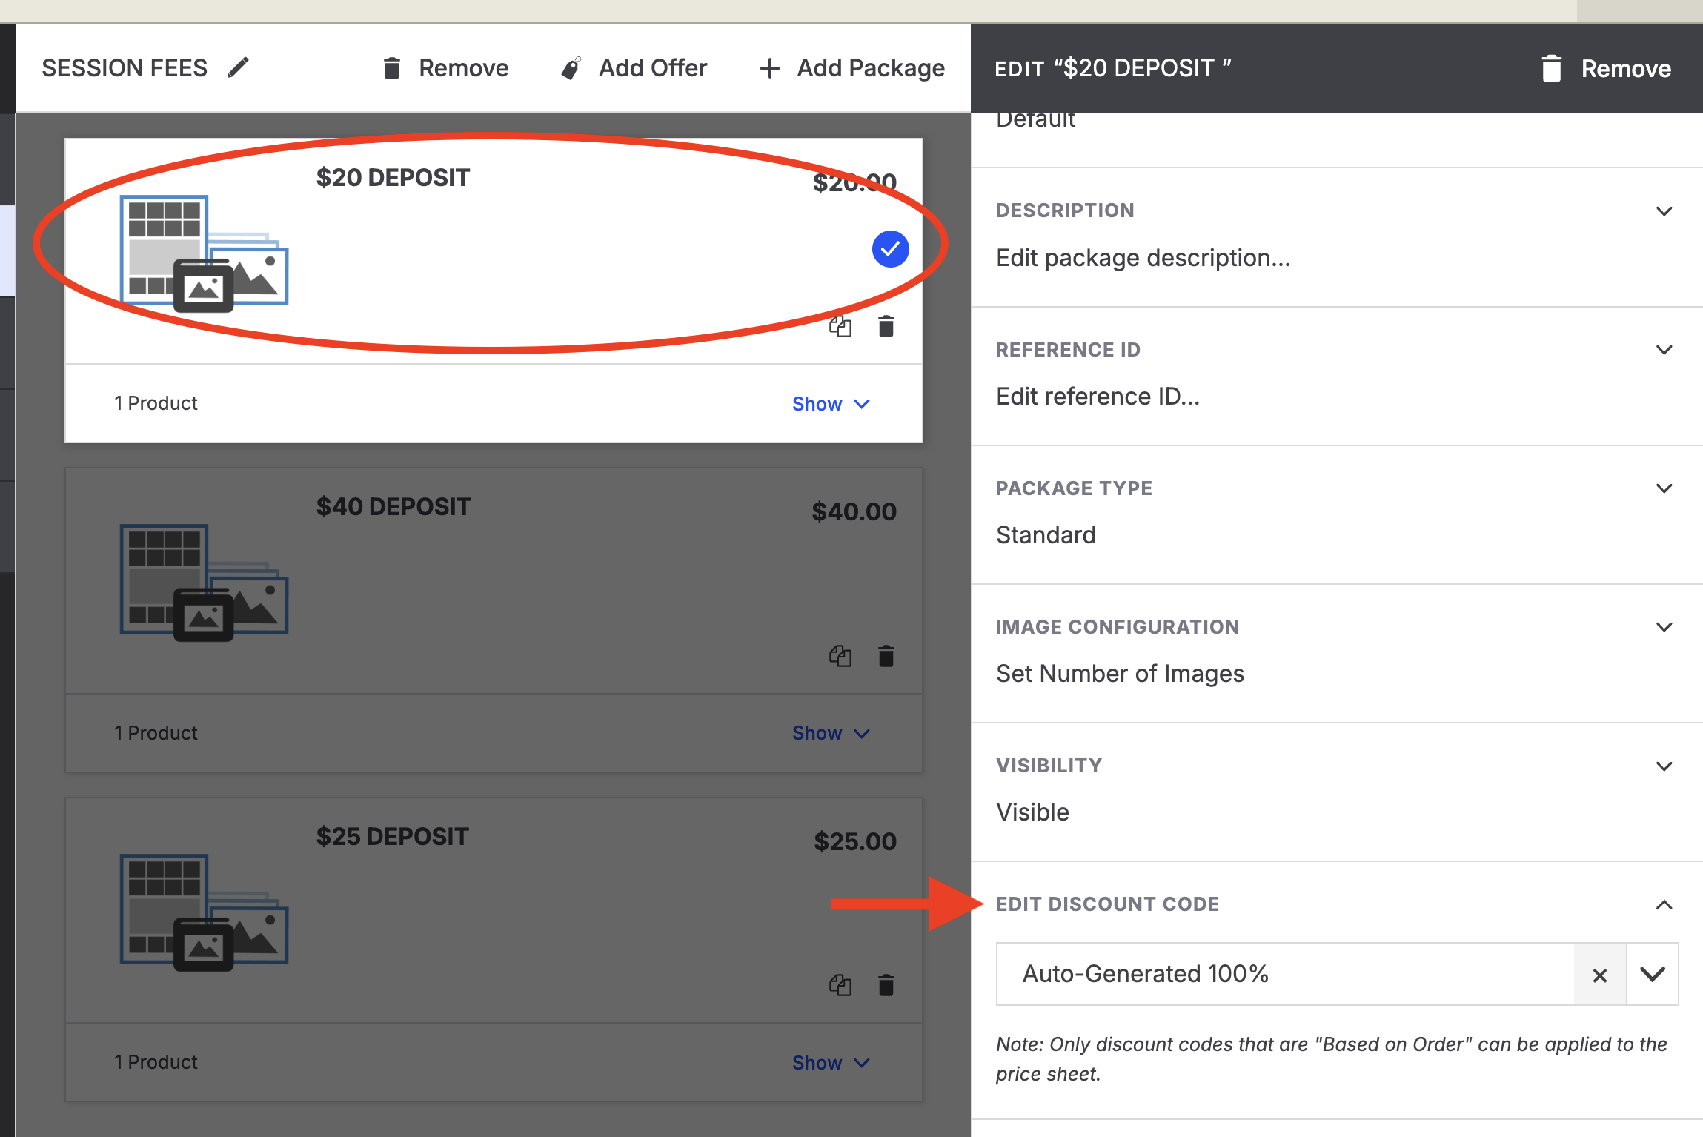Collapse the Edit Discount Code section
The width and height of the screenshot is (1703, 1137).
coord(1664,904)
